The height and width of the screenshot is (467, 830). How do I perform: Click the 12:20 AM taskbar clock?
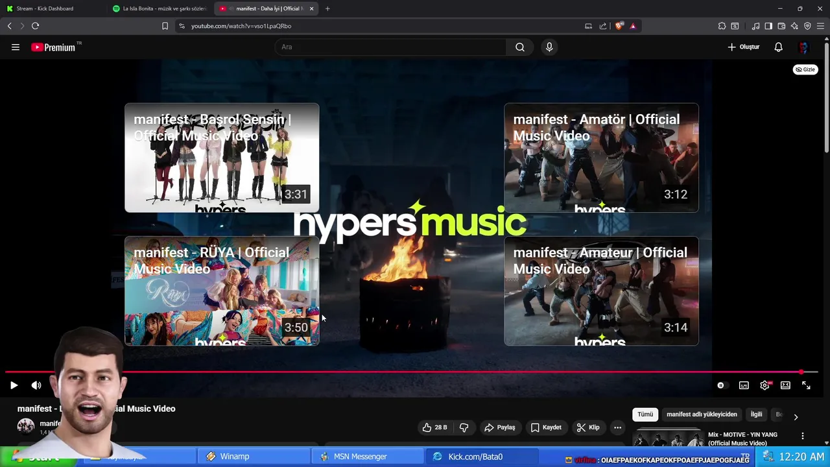[801, 457]
